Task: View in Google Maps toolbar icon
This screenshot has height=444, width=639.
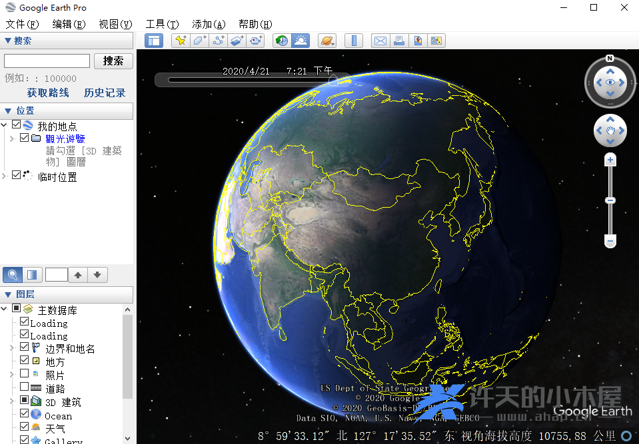Action: tap(418, 41)
